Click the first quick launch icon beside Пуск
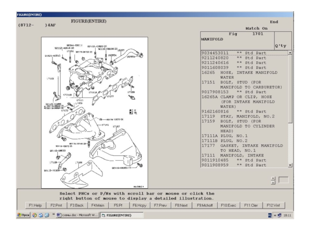 [34, 215]
